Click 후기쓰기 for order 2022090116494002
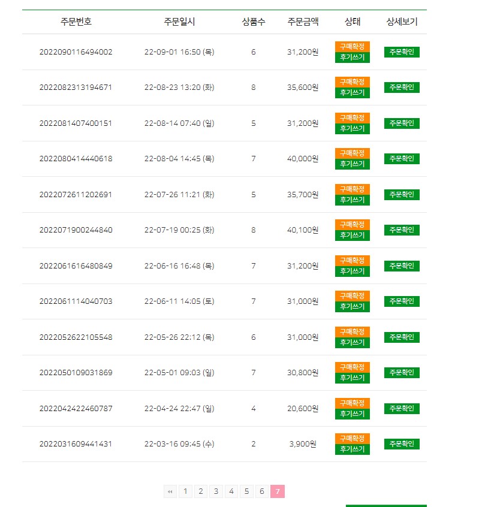485x507 pixels. 353,58
